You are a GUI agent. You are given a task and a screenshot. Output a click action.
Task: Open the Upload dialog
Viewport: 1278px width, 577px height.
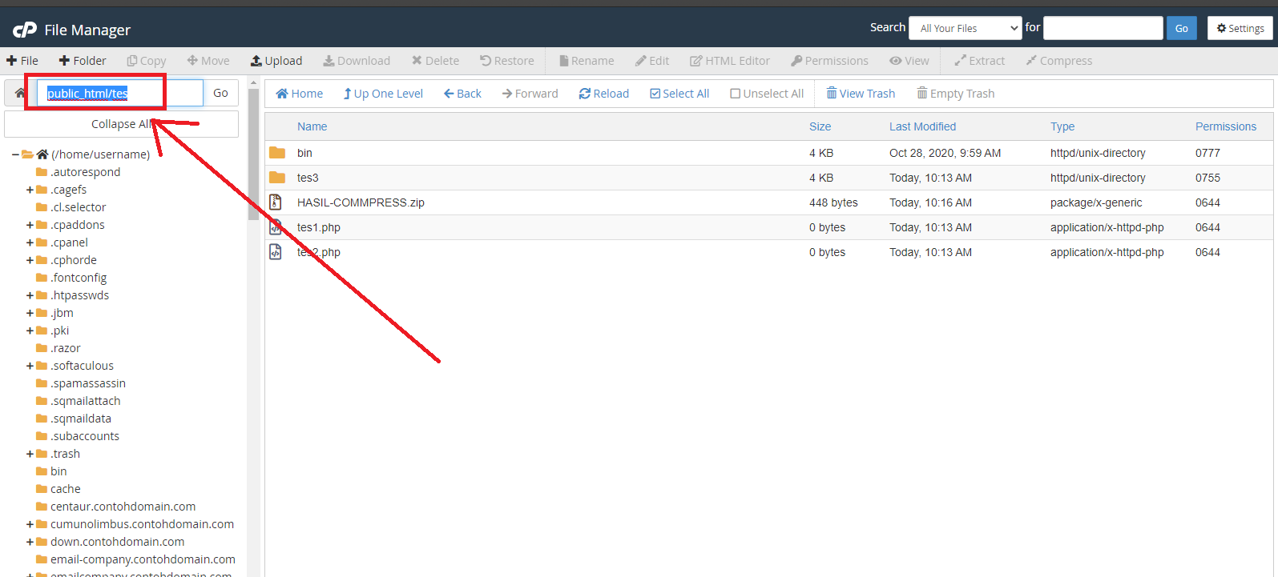point(276,61)
